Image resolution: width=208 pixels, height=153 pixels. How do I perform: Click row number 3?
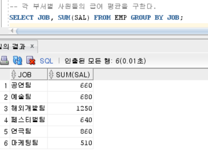pos(6,109)
